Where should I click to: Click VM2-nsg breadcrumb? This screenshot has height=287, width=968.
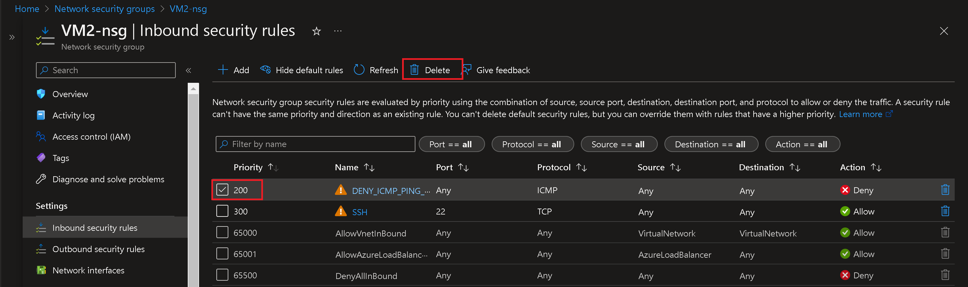[x=188, y=9]
